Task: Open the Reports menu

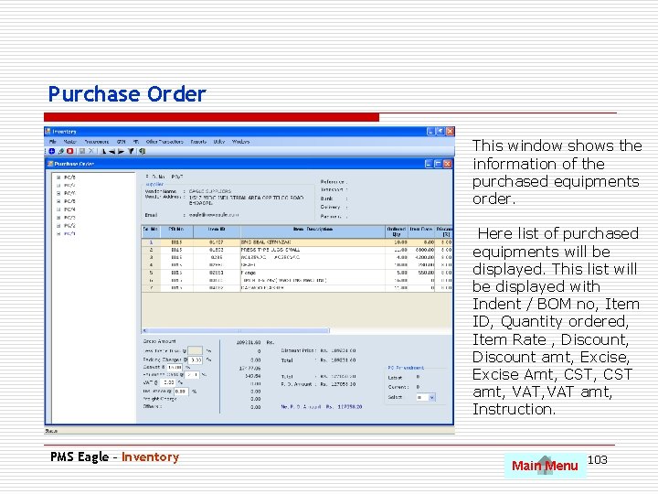Action: (198, 142)
